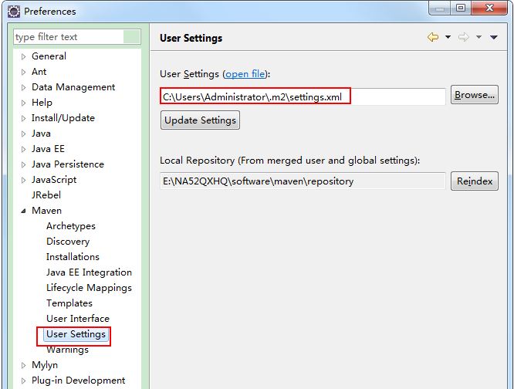This screenshot has height=389, width=514.
Task: Maximize the Preferences window
Action: point(461,8)
